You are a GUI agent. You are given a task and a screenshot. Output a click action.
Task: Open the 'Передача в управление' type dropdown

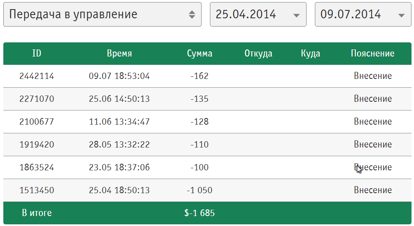[102, 15]
